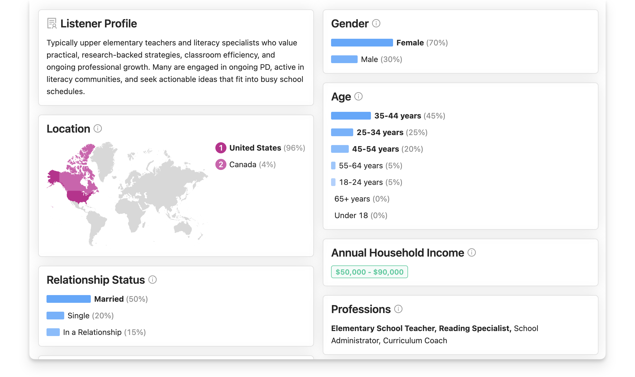The height and width of the screenshot is (377, 635).
Task: Click the 35-44 years age bar
Action: click(351, 116)
